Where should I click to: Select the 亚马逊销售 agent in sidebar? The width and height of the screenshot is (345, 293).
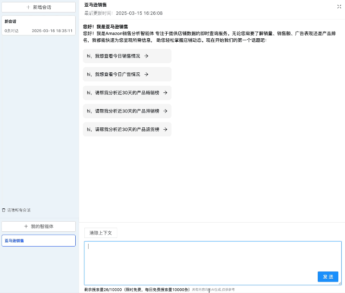(x=38, y=241)
